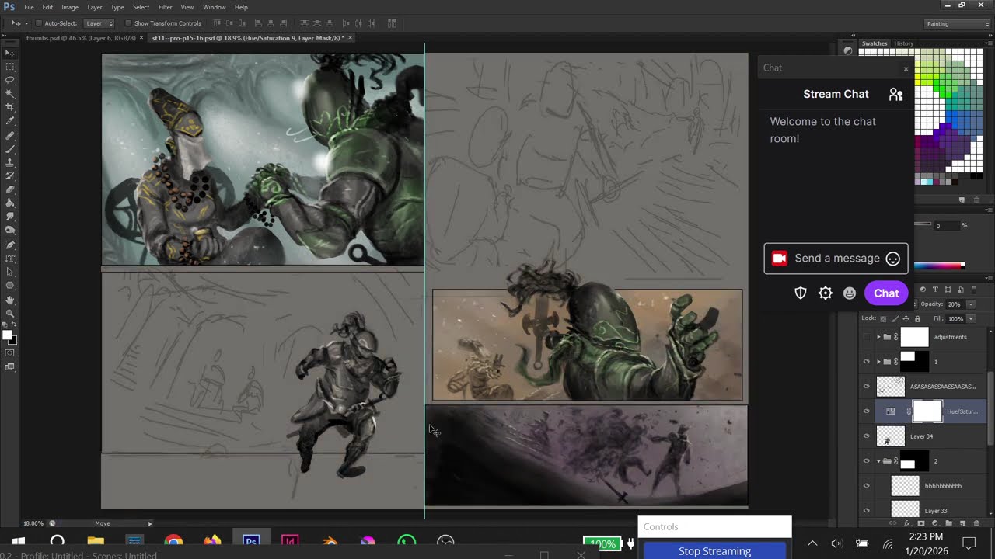Select the History Brush tool

pyautogui.click(x=10, y=175)
